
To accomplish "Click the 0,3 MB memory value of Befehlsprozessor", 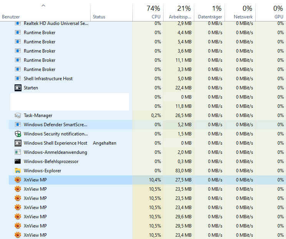I will pos(185,162).
